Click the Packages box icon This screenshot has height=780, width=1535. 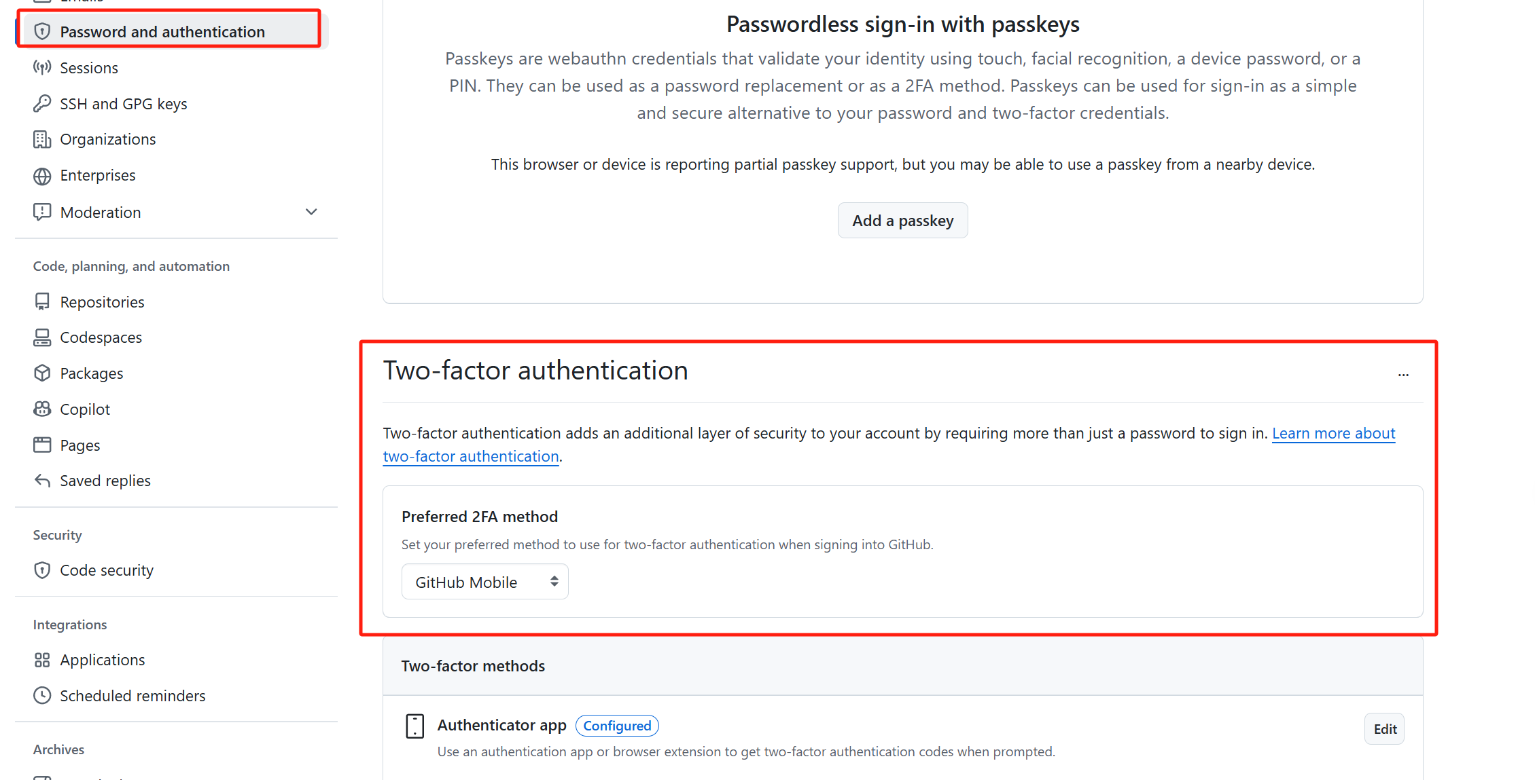coord(42,373)
